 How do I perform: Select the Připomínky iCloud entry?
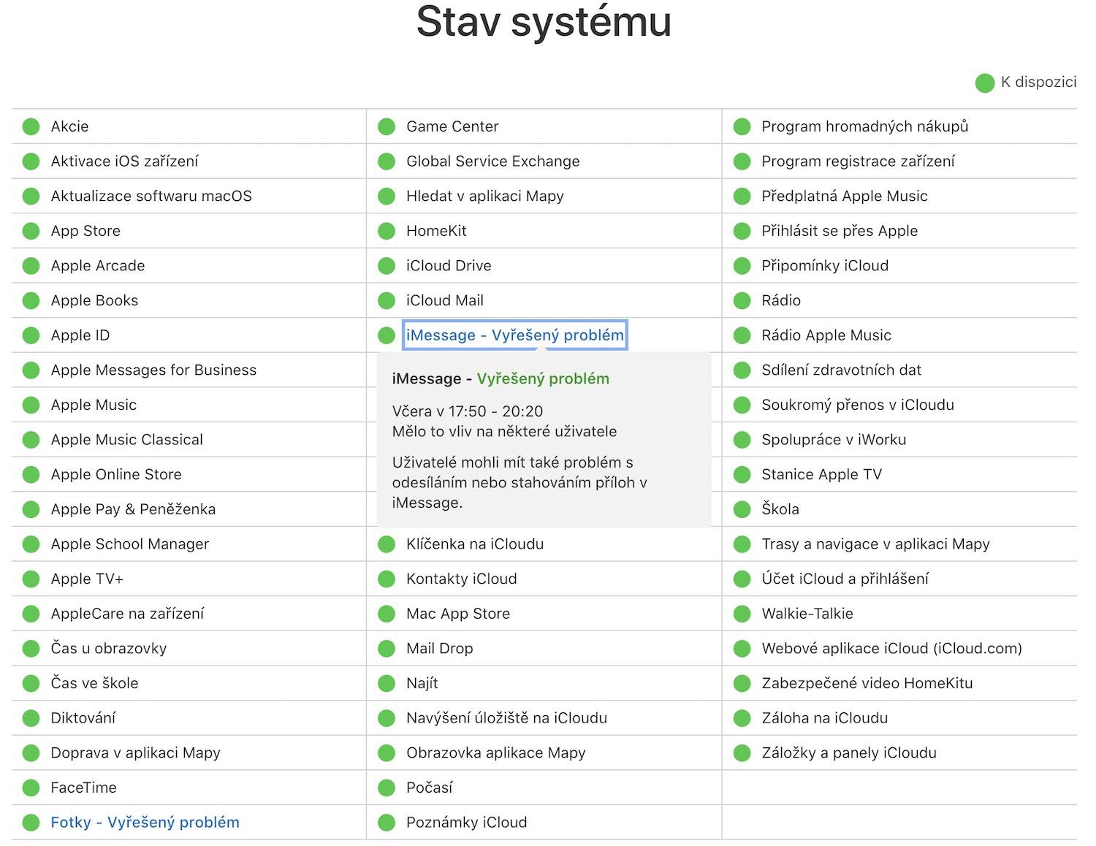(x=825, y=266)
